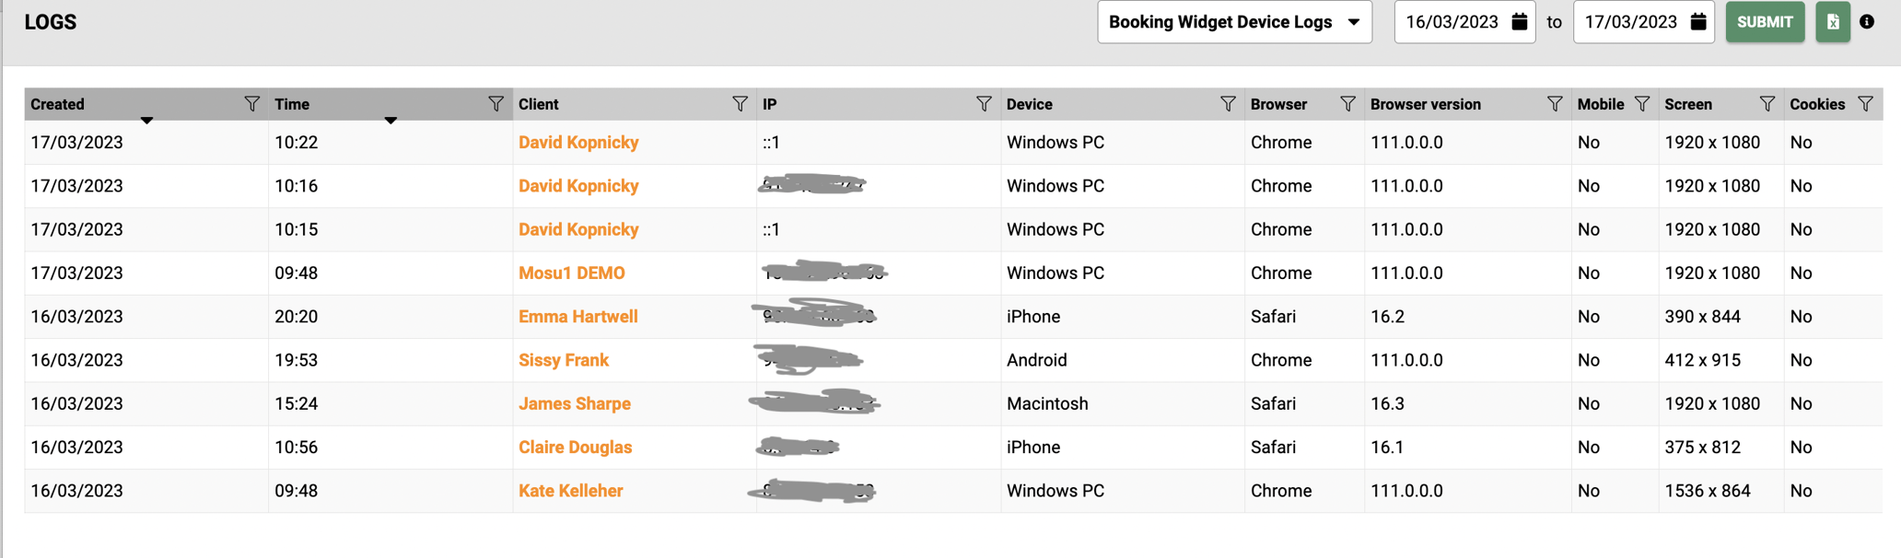The height and width of the screenshot is (558, 1901).
Task: Open the Device column filter
Action: (x=1228, y=104)
